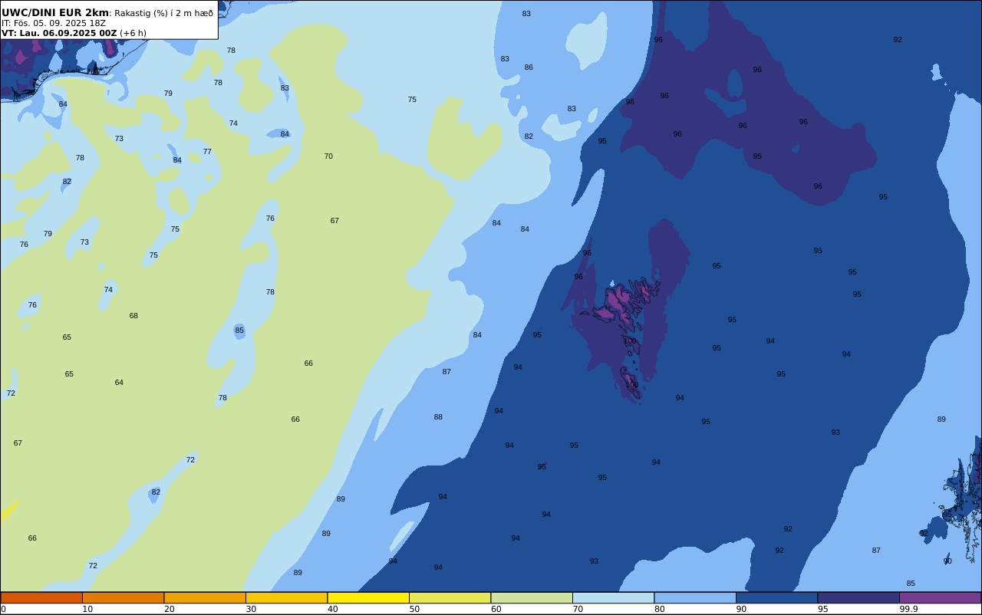Screen dimensions: 982x615
Task: Click the 86 humidity value on the map
Action: click(x=529, y=67)
